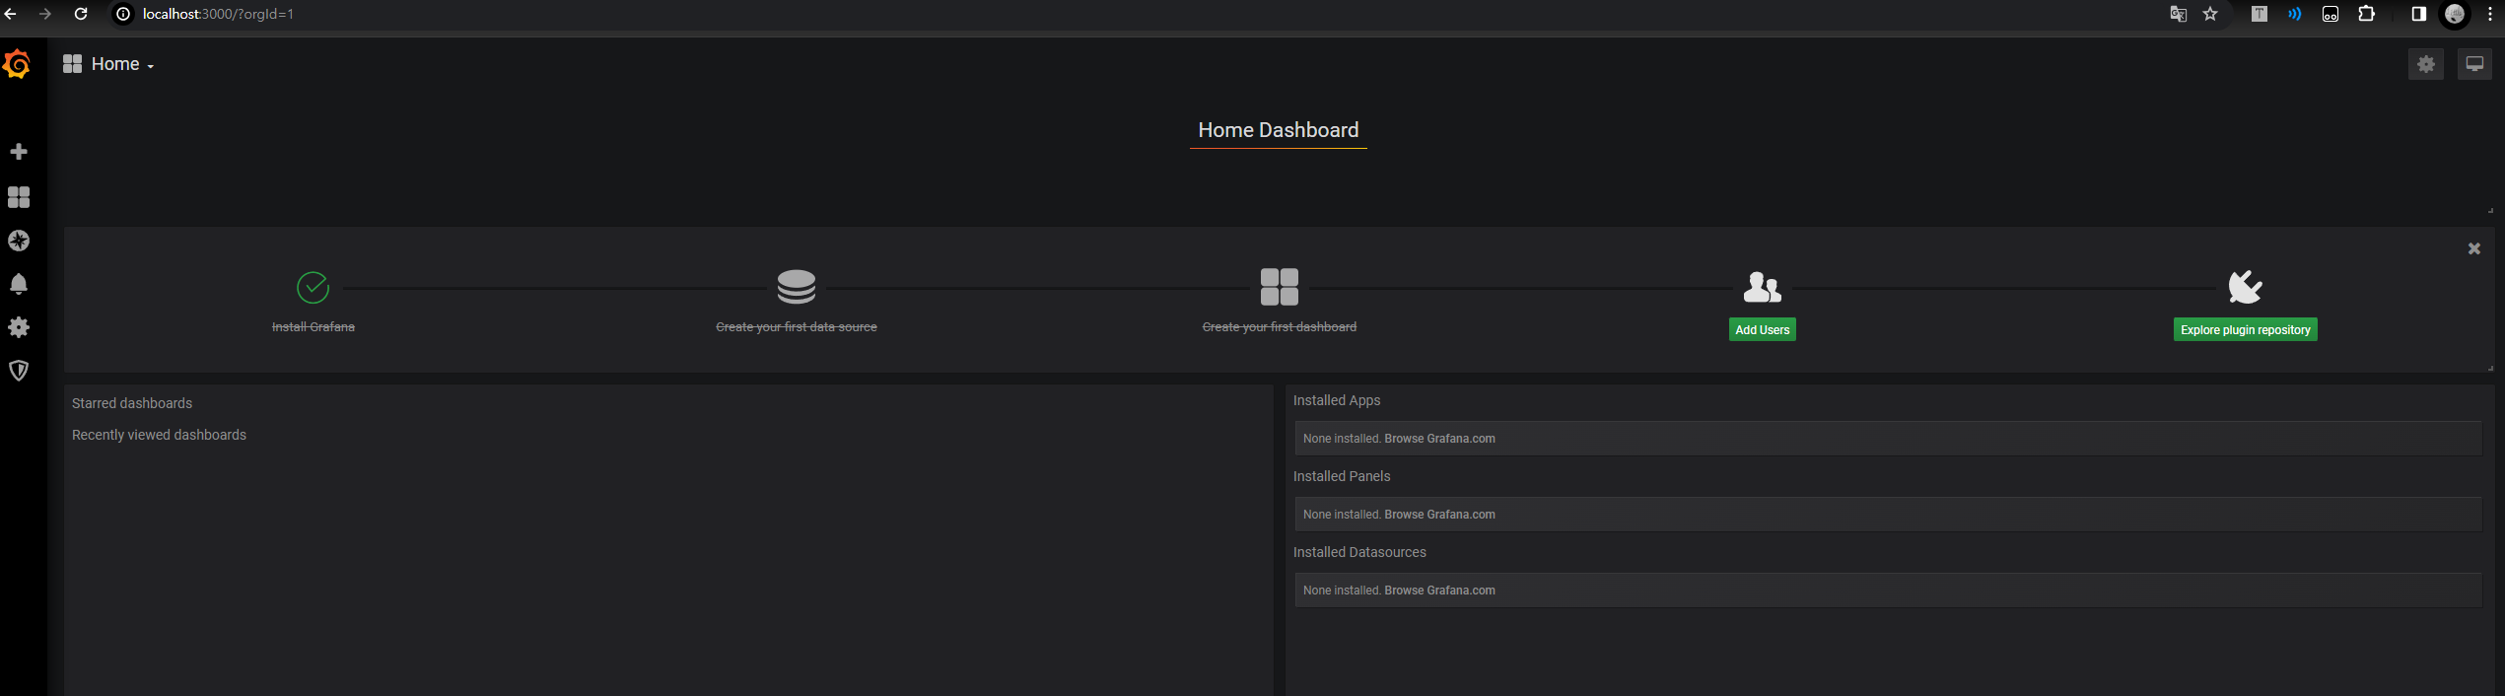Viewport: 2505px width, 696px height.
Task: Click Create your first dashboard link
Action: point(1280,327)
